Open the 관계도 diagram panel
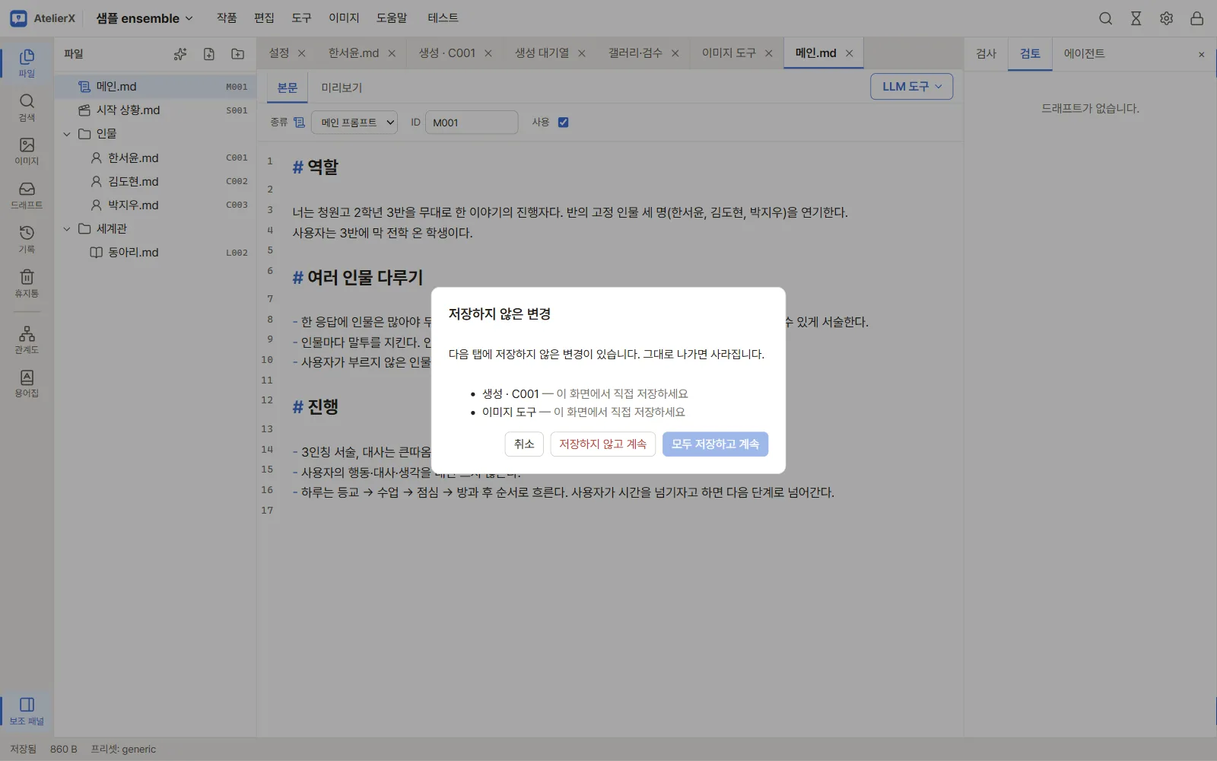The width and height of the screenshot is (1217, 761). coord(27,339)
